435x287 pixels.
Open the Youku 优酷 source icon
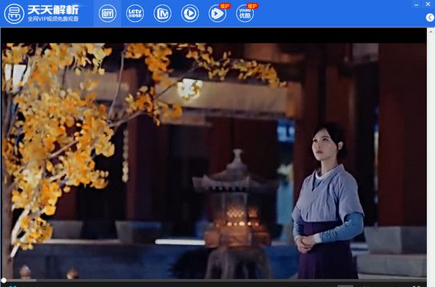point(245,13)
